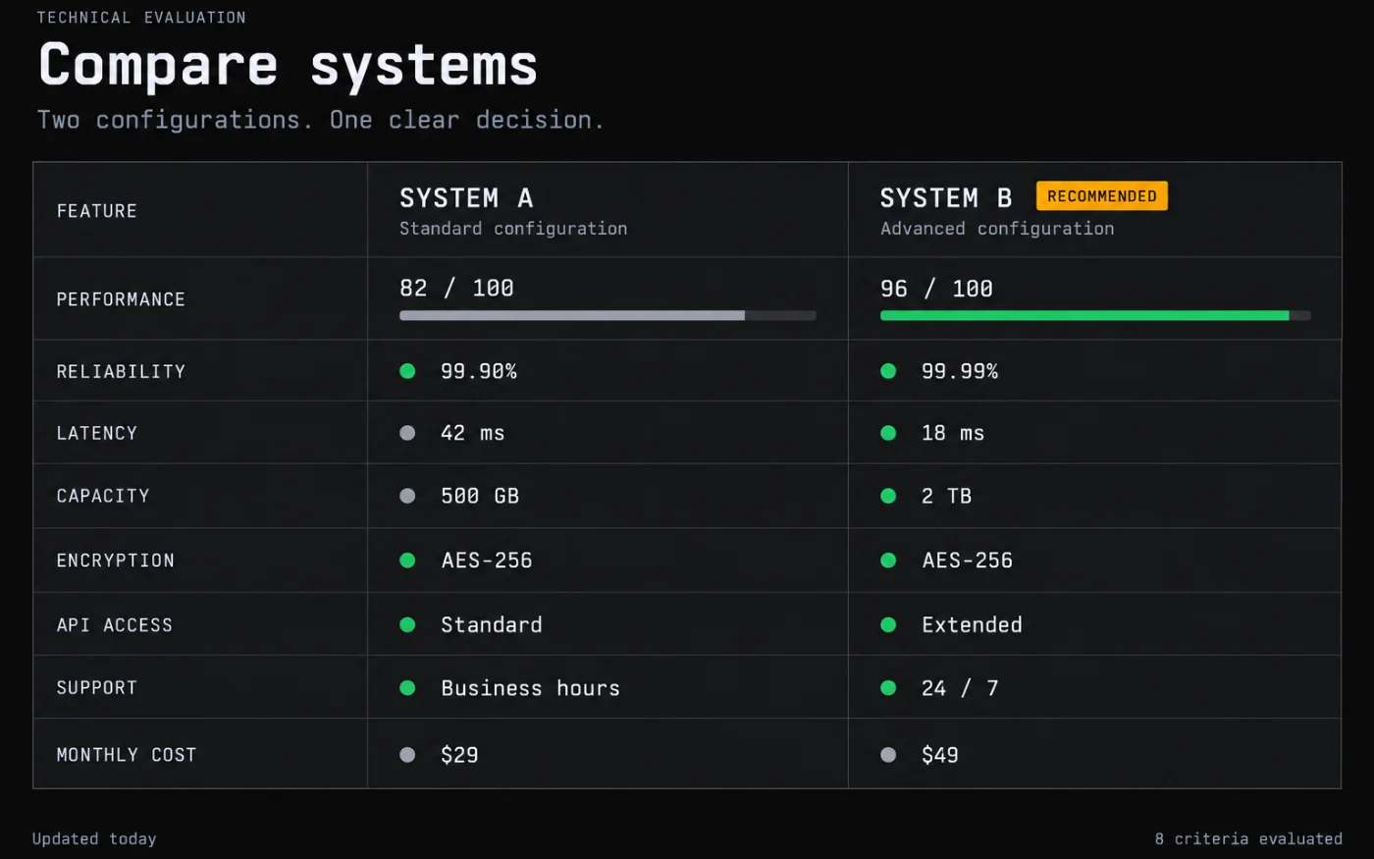Select the SYSTEM B column heading
This screenshot has width=1374, height=859.
tap(946, 198)
